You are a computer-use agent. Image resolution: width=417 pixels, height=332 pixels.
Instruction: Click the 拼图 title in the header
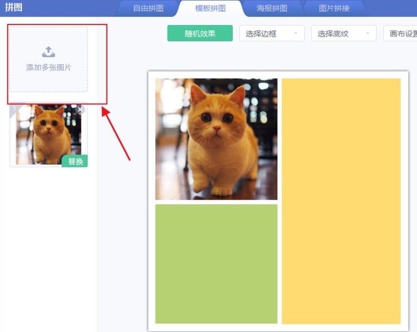pos(13,8)
